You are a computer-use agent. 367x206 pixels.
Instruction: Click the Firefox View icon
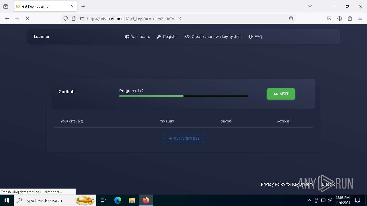[6, 6]
